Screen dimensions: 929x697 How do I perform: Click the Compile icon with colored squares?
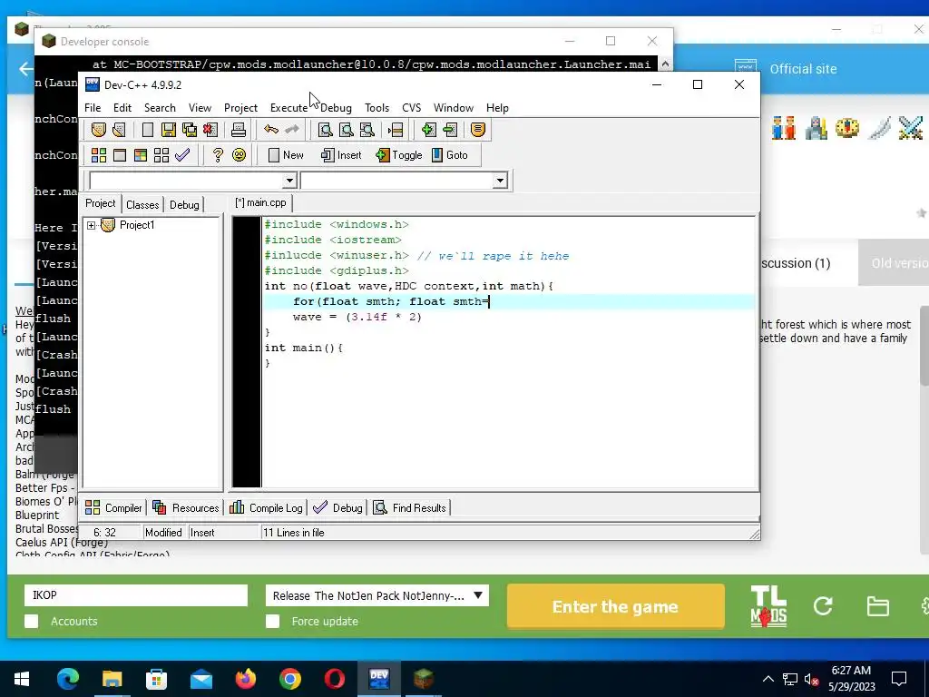coord(98,155)
